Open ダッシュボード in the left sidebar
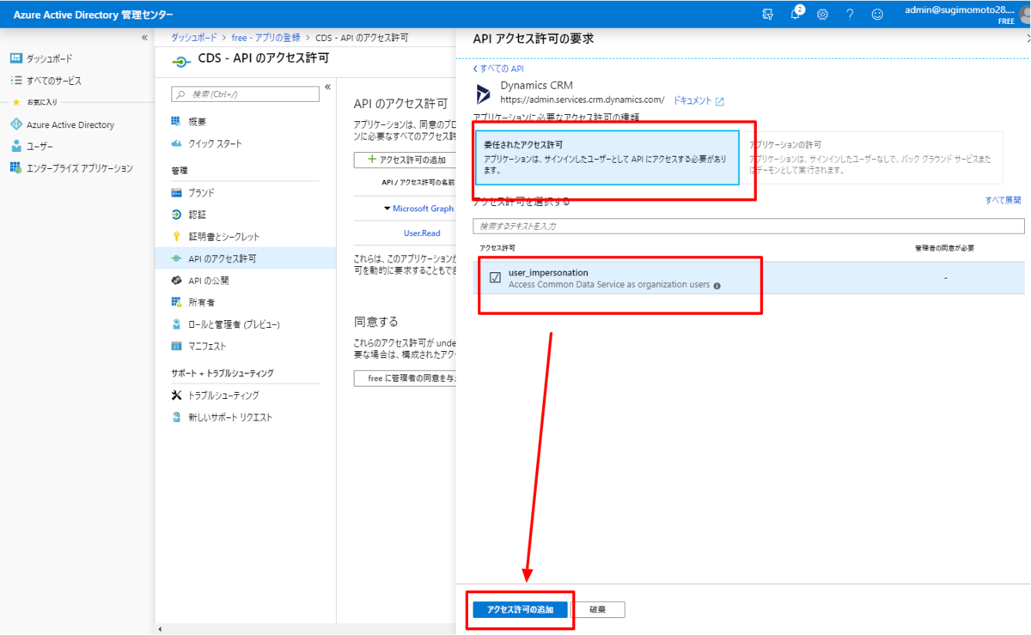1031x635 pixels. [50, 58]
